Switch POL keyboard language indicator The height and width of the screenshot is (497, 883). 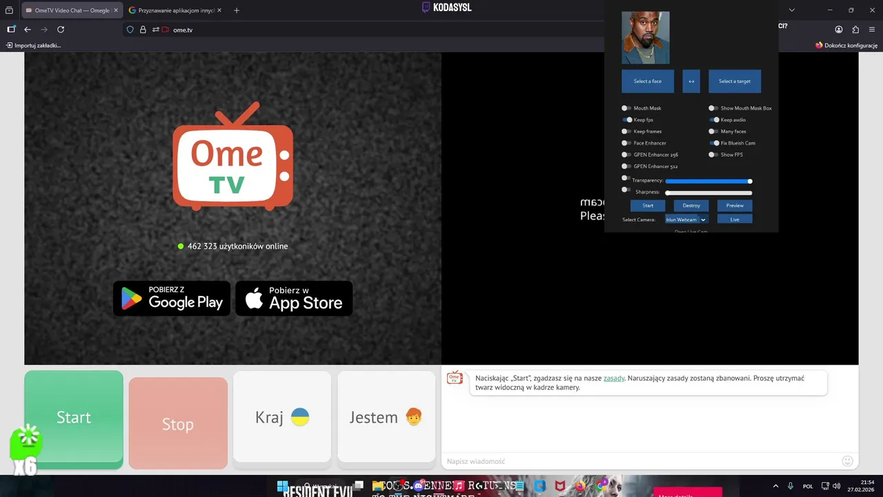808,486
